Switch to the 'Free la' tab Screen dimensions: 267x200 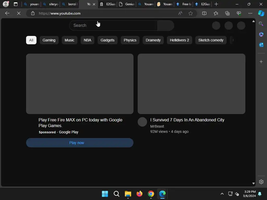(x=184, y=4)
